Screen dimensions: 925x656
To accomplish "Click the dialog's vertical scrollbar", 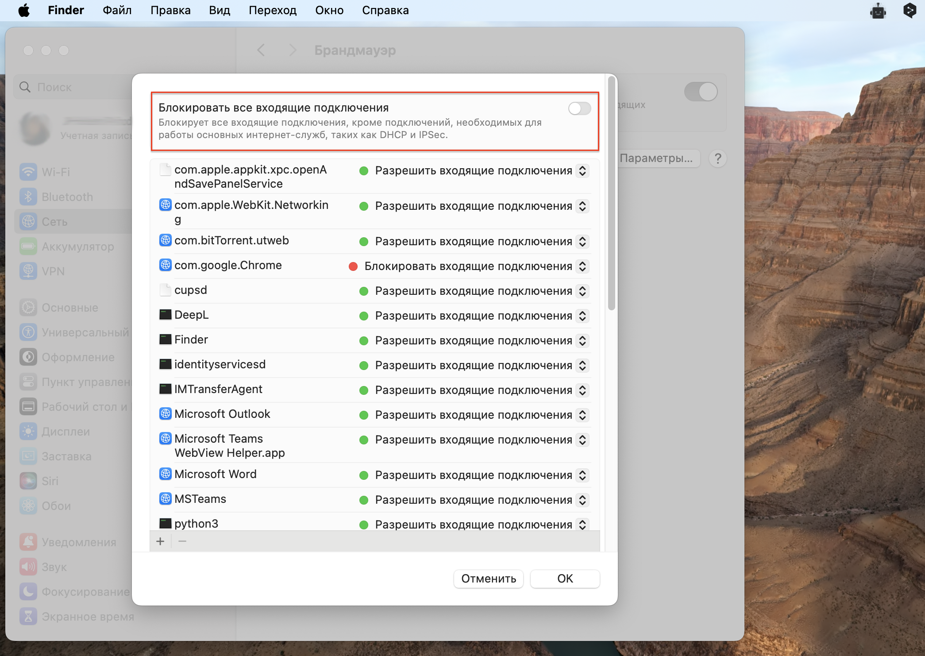I will click(x=611, y=193).
